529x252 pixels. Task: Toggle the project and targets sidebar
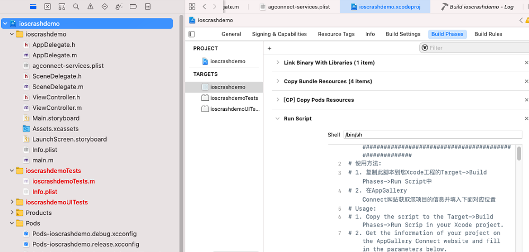pyautogui.click(x=191, y=34)
